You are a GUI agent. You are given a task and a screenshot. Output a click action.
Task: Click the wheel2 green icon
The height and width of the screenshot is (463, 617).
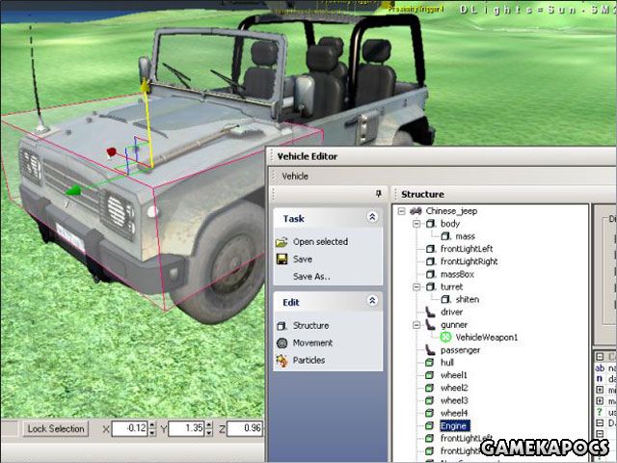[430, 388]
